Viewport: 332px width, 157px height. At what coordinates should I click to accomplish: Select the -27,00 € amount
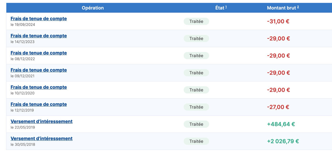point(278,107)
